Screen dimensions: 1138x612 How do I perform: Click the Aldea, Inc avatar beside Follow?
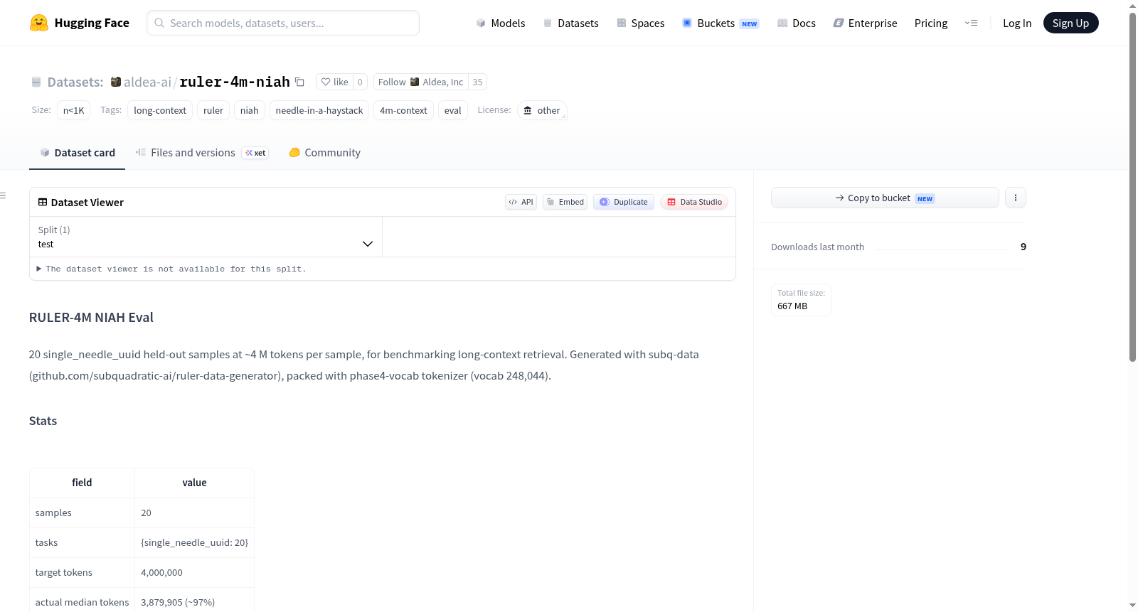coord(415,82)
